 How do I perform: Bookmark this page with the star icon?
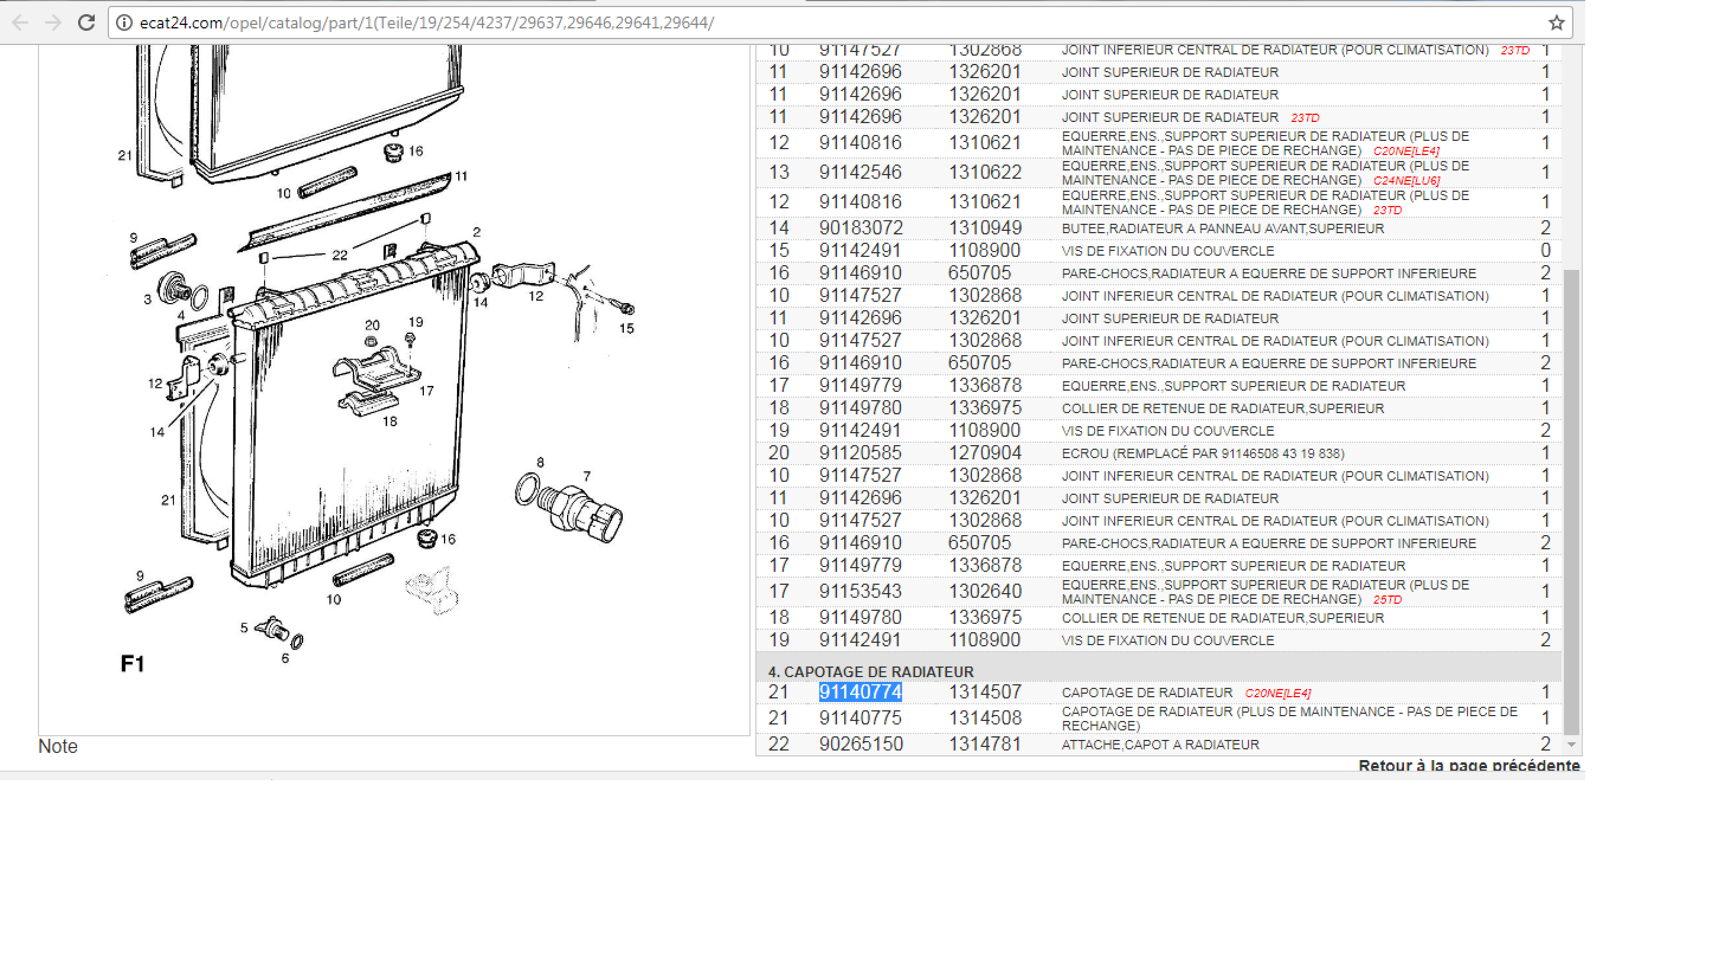pyautogui.click(x=1556, y=22)
